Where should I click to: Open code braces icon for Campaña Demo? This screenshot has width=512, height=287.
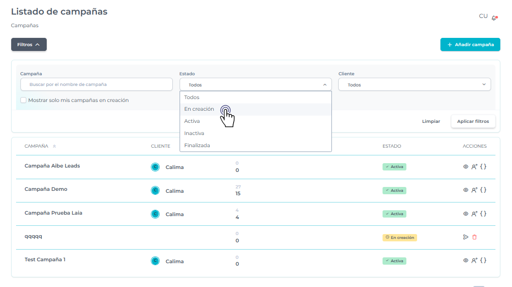coord(483,190)
